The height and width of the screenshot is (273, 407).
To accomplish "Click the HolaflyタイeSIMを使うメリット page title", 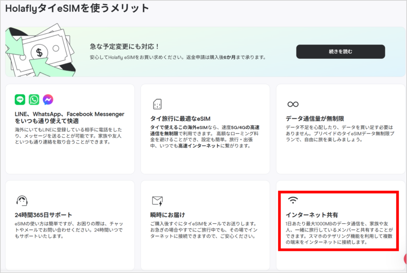I will 76,8.
